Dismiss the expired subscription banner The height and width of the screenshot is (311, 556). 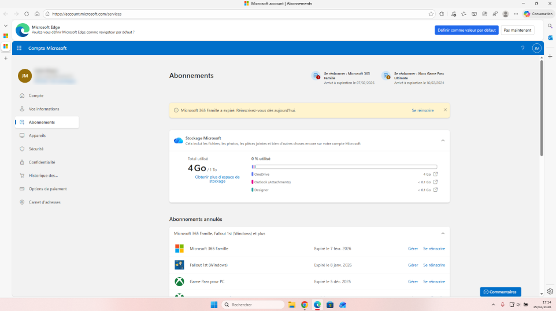[x=445, y=110]
